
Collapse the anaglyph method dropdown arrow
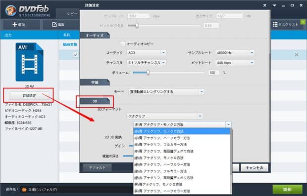[x=228, y=124]
